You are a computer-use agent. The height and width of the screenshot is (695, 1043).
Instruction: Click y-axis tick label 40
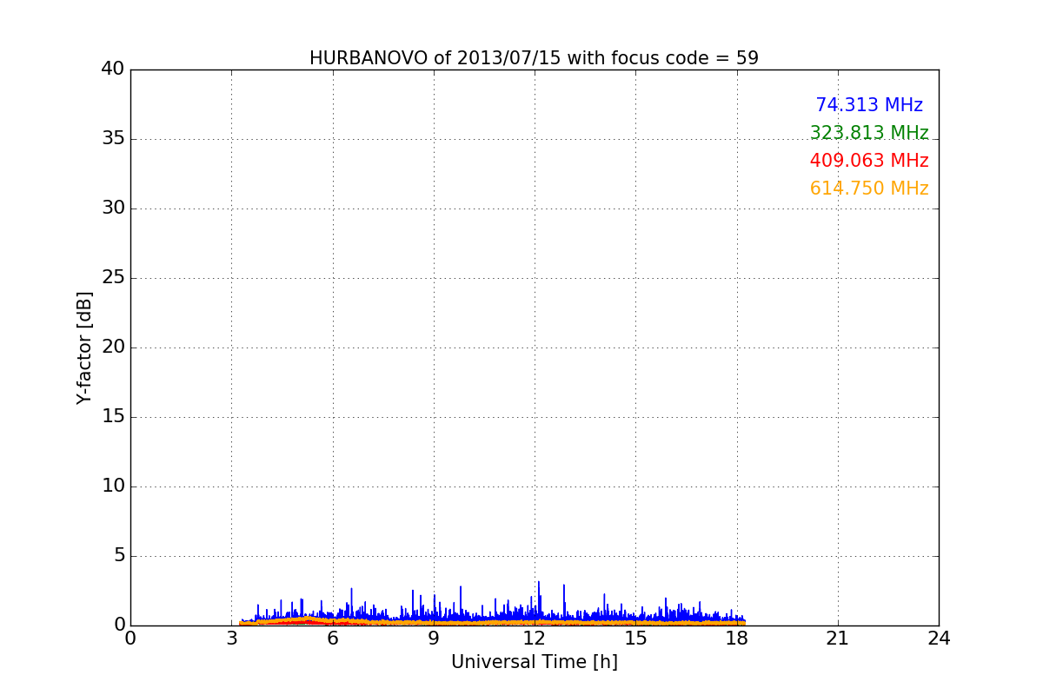click(x=113, y=69)
